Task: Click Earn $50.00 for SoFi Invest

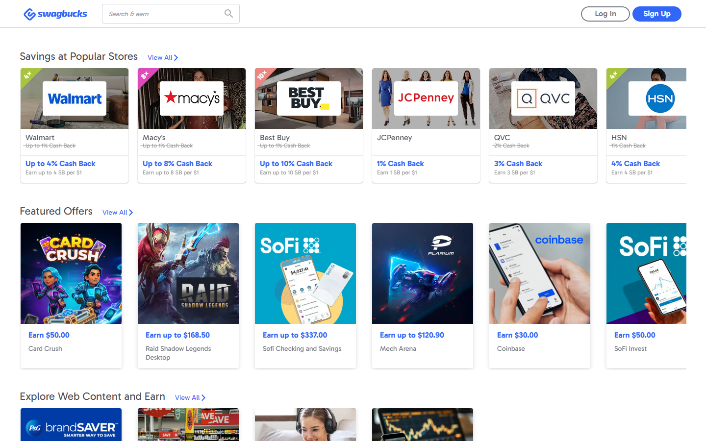Action: point(635,335)
